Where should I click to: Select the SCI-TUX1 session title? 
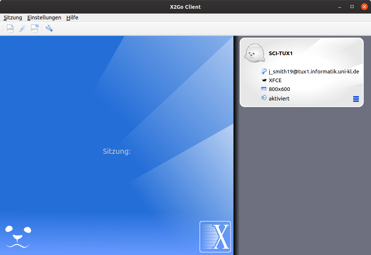point(281,53)
